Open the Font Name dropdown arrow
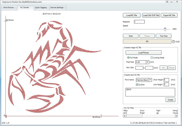Screen dimensions: 182x126 tap(150, 80)
